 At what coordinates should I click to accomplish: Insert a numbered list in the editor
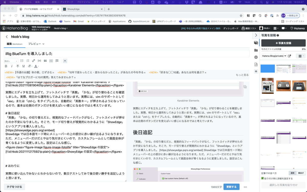[x=28, y=61]
